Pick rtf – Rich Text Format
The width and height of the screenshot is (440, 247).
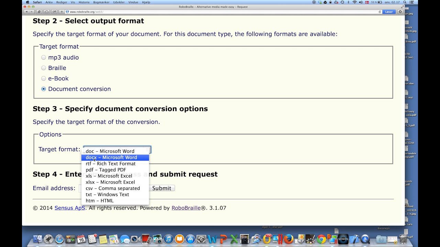coord(115,164)
